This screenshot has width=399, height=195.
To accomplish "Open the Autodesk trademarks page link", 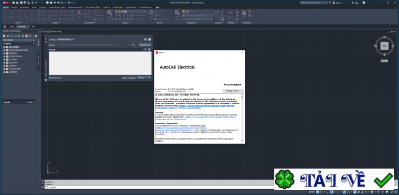I will 181,129.
